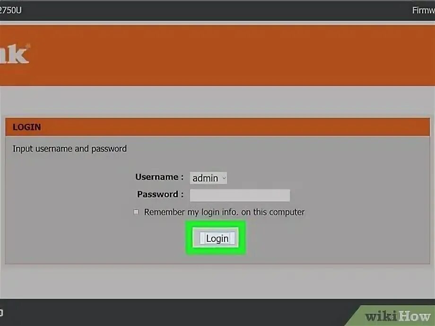Image resolution: width=435 pixels, height=326 pixels.
Task: Click the Login button
Action: (217, 239)
